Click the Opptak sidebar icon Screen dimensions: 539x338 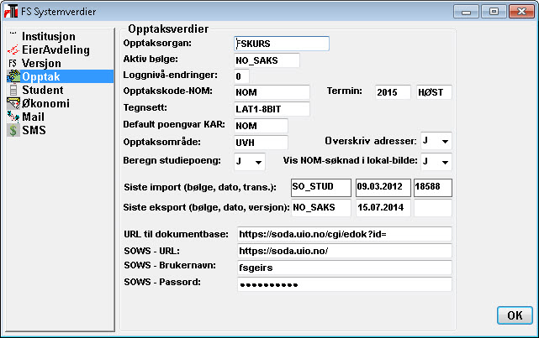[x=13, y=76]
